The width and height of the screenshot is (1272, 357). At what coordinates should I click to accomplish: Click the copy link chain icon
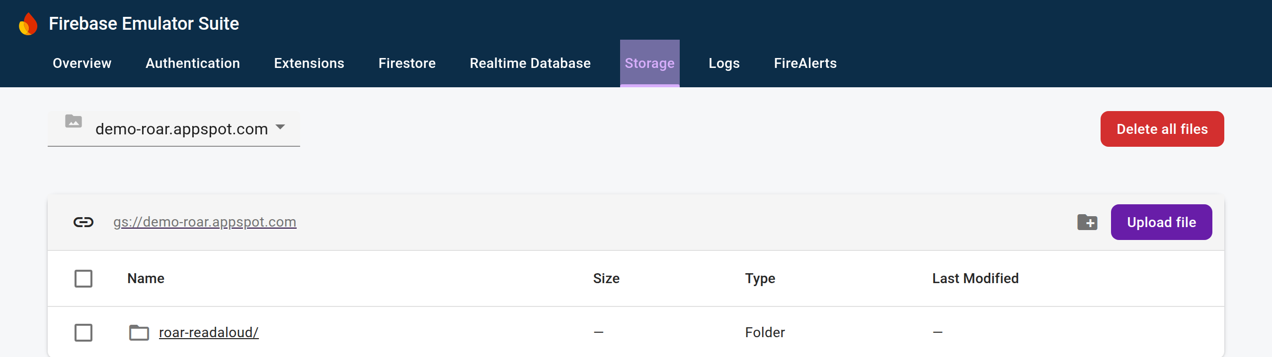tap(83, 222)
